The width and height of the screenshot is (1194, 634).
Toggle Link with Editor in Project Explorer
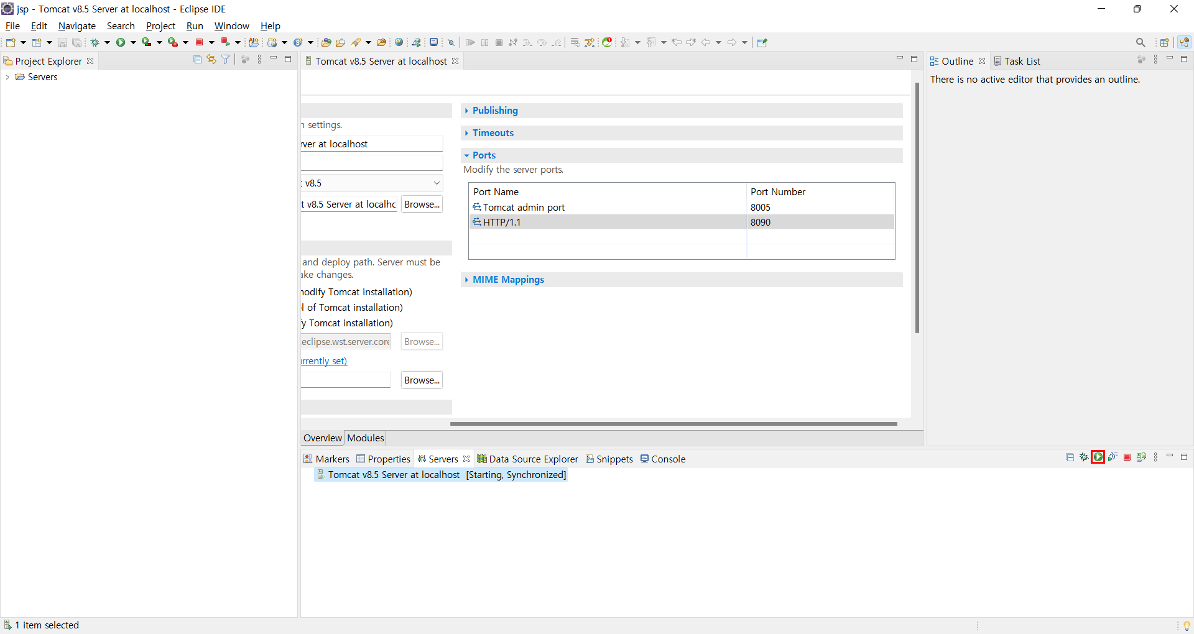211,60
